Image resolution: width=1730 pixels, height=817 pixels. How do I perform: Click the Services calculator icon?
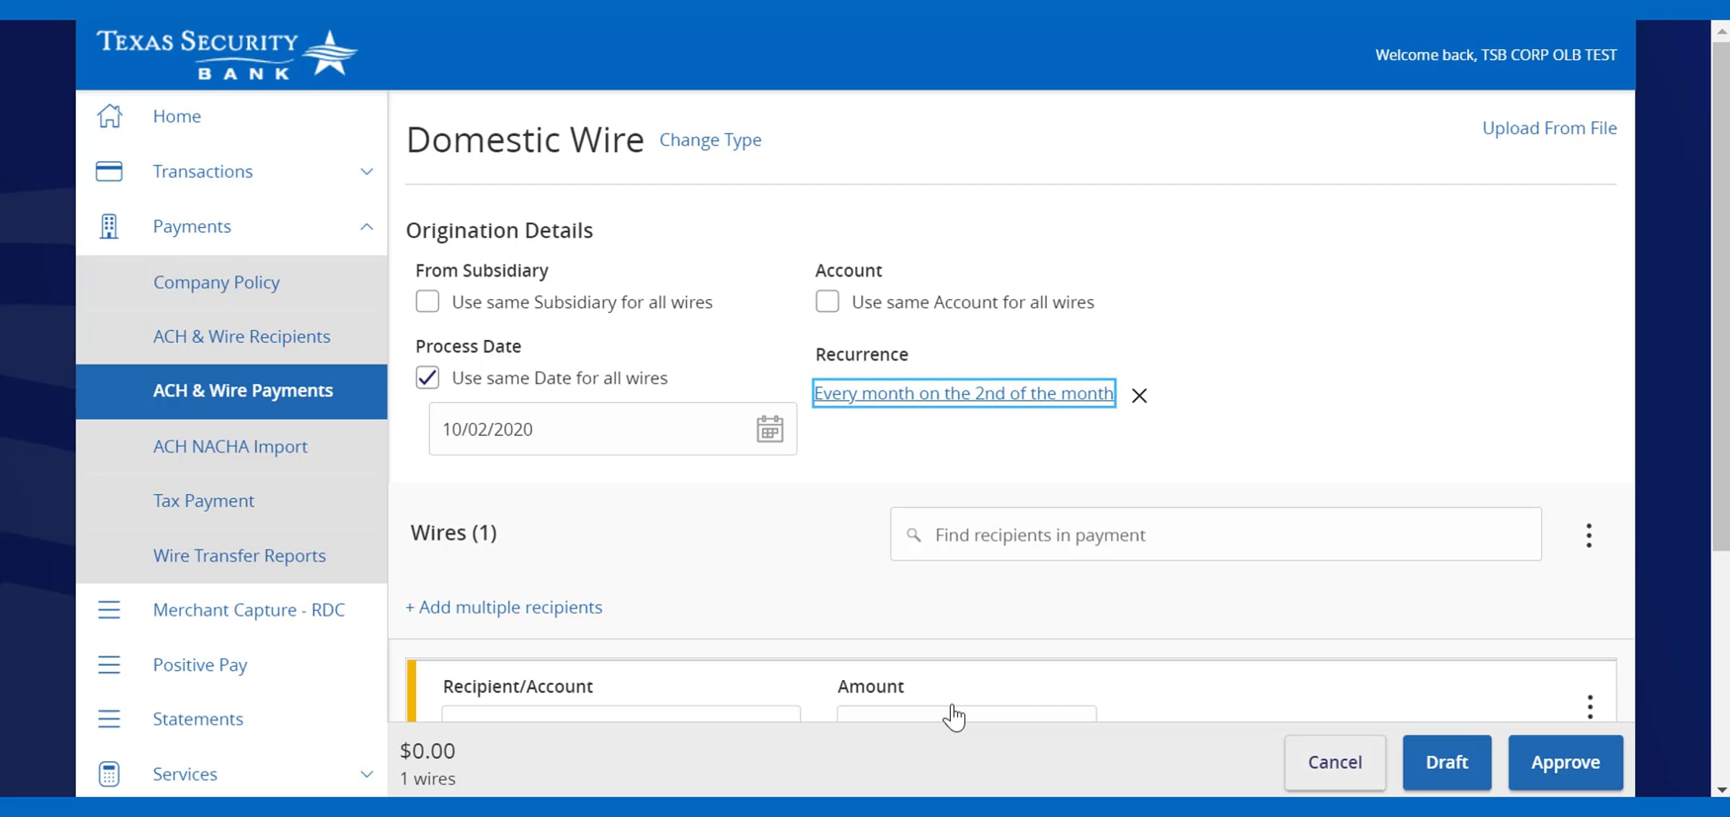click(x=109, y=774)
